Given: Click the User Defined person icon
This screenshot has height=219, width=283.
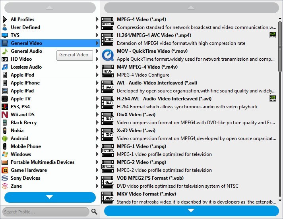Looking at the screenshot, I should coord(5,27).
